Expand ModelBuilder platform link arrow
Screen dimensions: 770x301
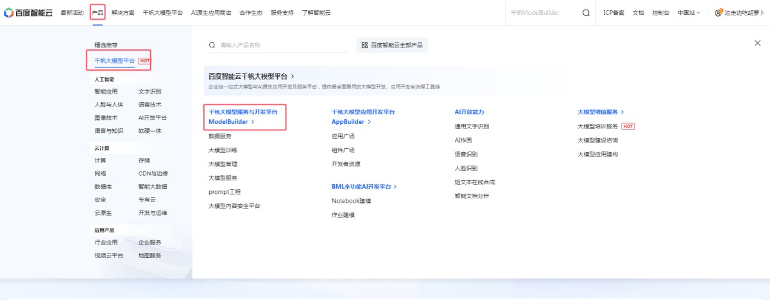[x=253, y=122]
